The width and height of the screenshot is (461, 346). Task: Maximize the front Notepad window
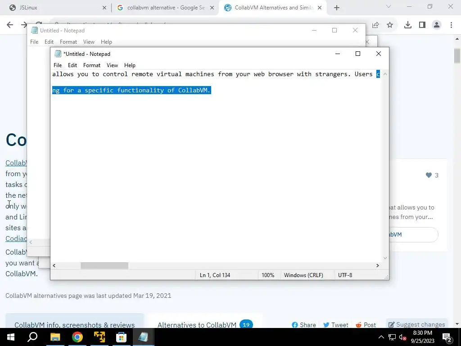coord(358,54)
